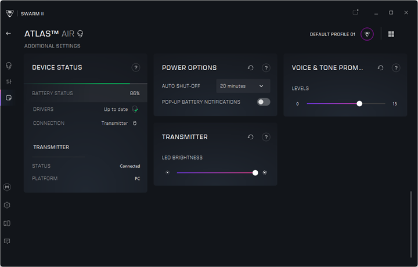Click the Macro (M) icon in the sidebar
The height and width of the screenshot is (267, 418).
coord(7,187)
